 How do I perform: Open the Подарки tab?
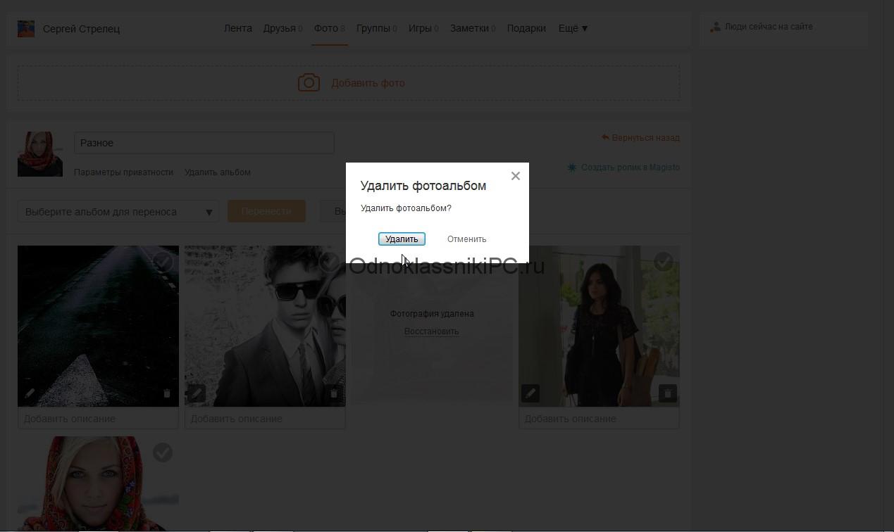click(526, 28)
